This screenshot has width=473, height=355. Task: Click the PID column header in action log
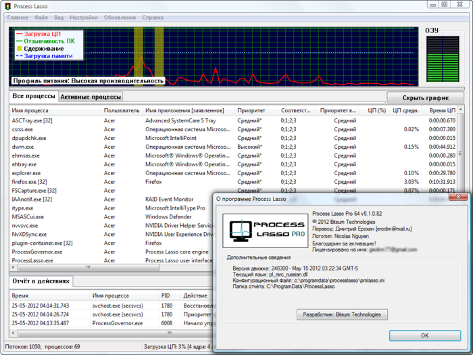click(x=169, y=295)
